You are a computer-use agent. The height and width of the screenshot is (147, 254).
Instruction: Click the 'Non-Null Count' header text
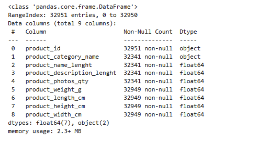(148, 32)
